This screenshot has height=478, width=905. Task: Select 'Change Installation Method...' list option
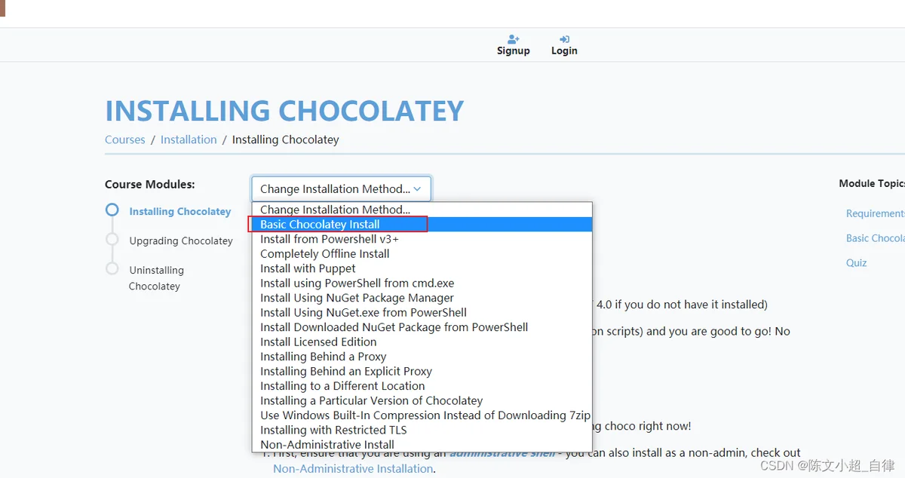422,210
